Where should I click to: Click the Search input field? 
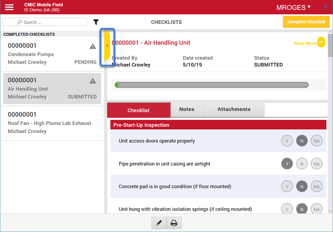pos(45,22)
